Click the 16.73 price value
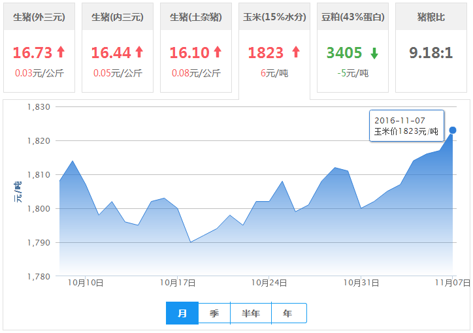 [33, 53]
